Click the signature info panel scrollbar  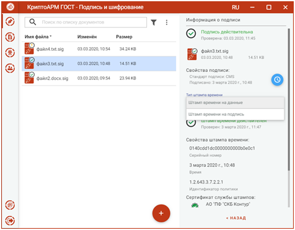(x=289, y=100)
